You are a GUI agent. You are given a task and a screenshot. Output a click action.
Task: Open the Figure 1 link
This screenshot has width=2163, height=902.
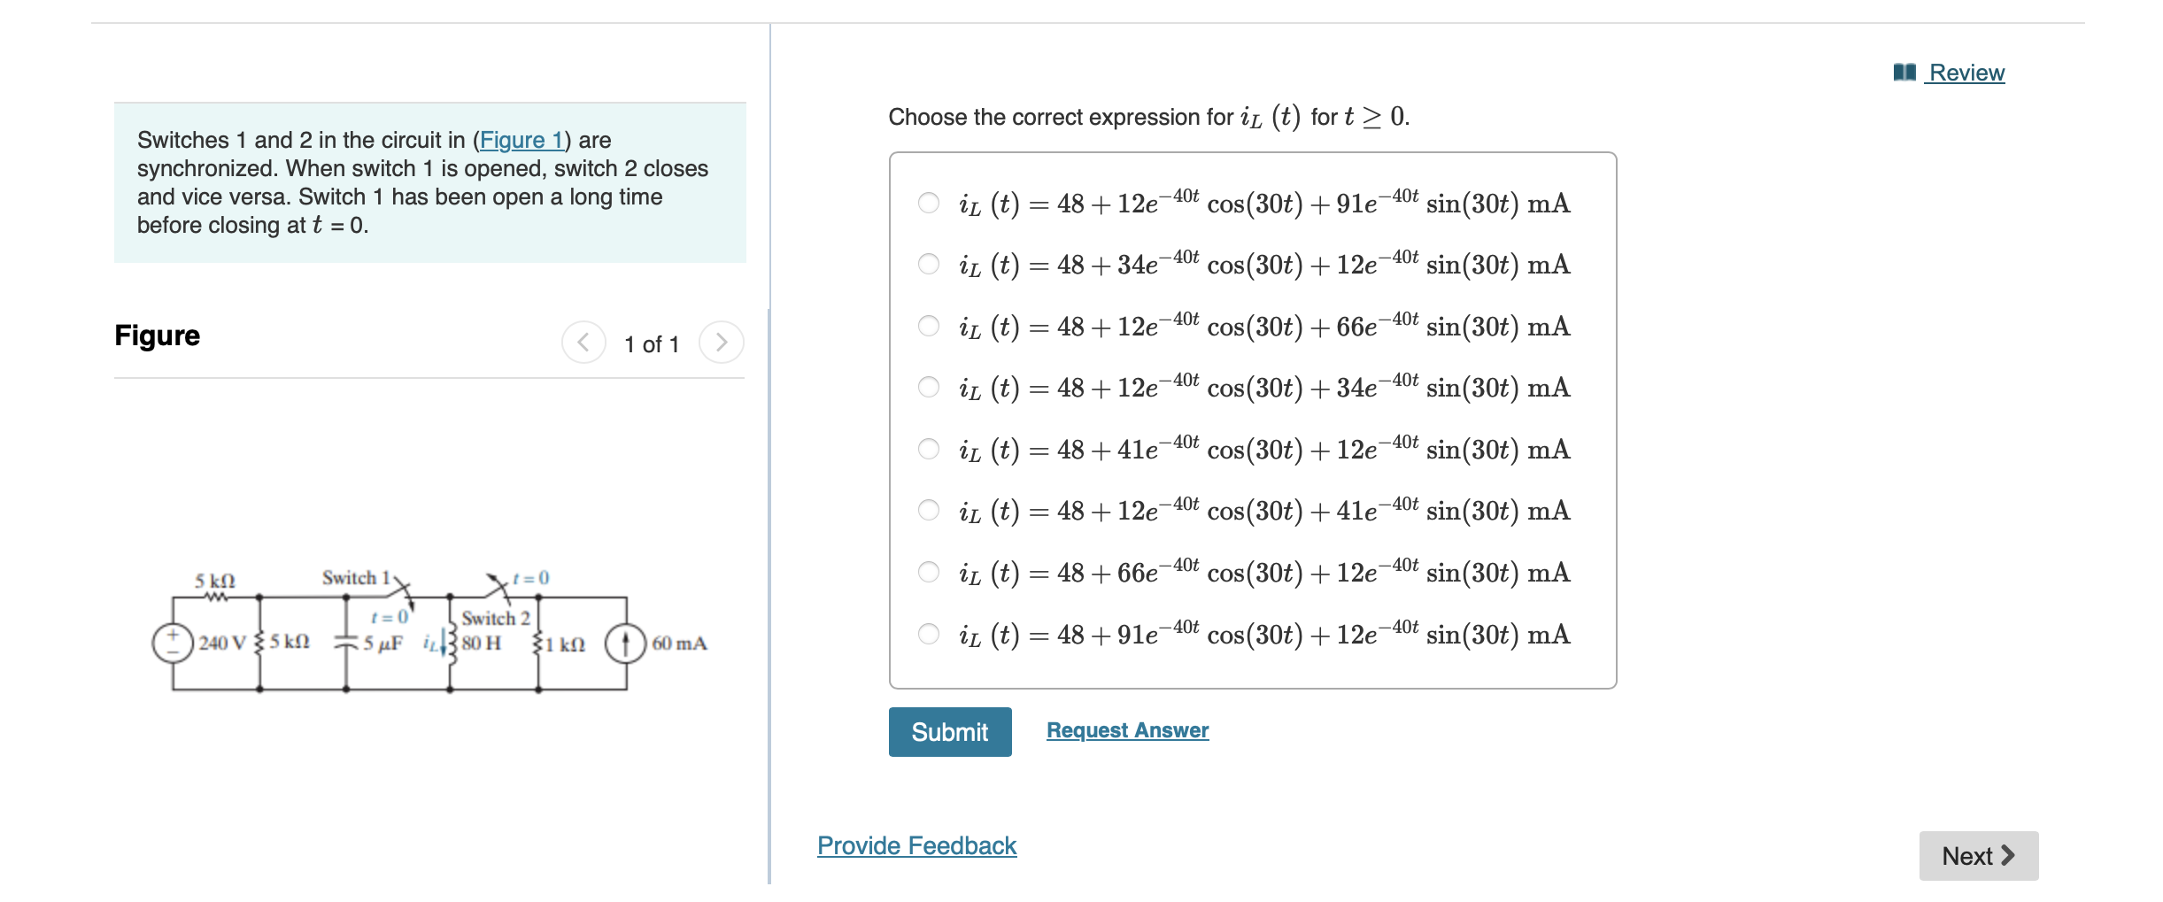click(x=523, y=140)
